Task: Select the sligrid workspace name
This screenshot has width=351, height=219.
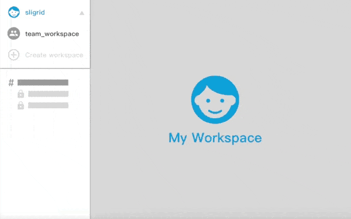Action: point(35,12)
